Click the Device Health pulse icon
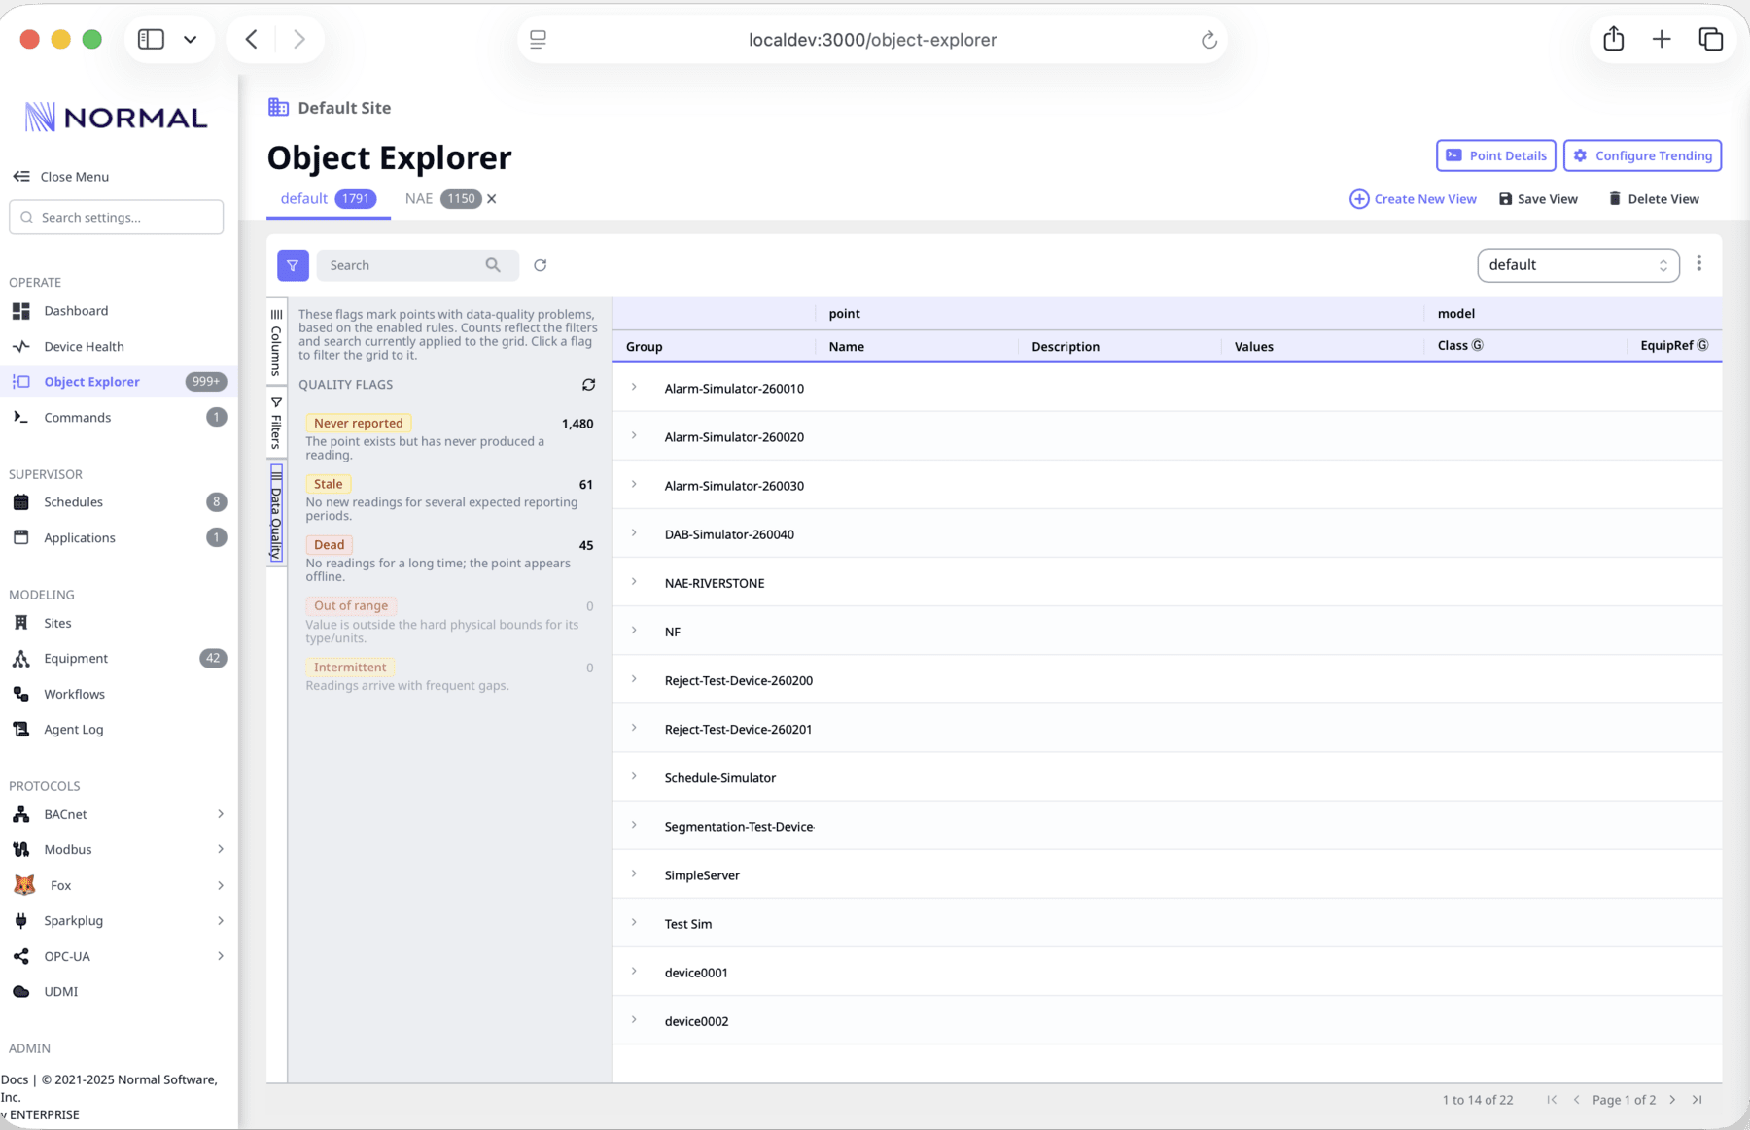Image resolution: width=1750 pixels, height=1130 pixels. pos(21,346)
